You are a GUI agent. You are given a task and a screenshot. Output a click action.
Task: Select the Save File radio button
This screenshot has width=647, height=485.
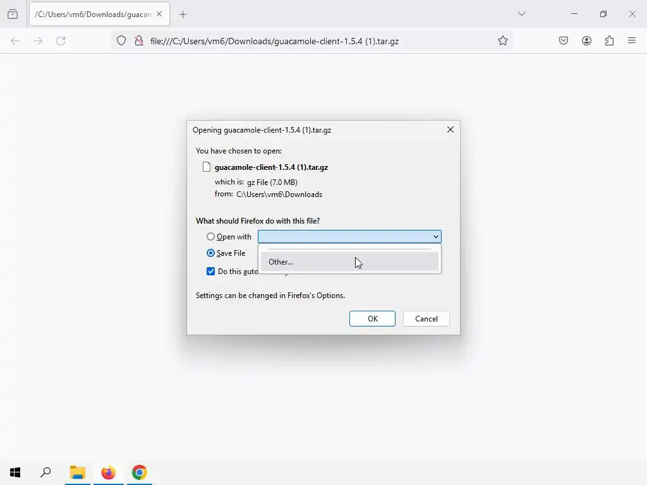click(210, 253)
